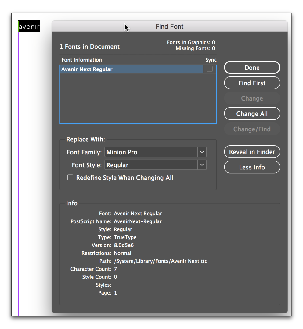Click the 1 Fonts in Document heading
Screen dimensions: 303x329
click(x=89, y=47)
